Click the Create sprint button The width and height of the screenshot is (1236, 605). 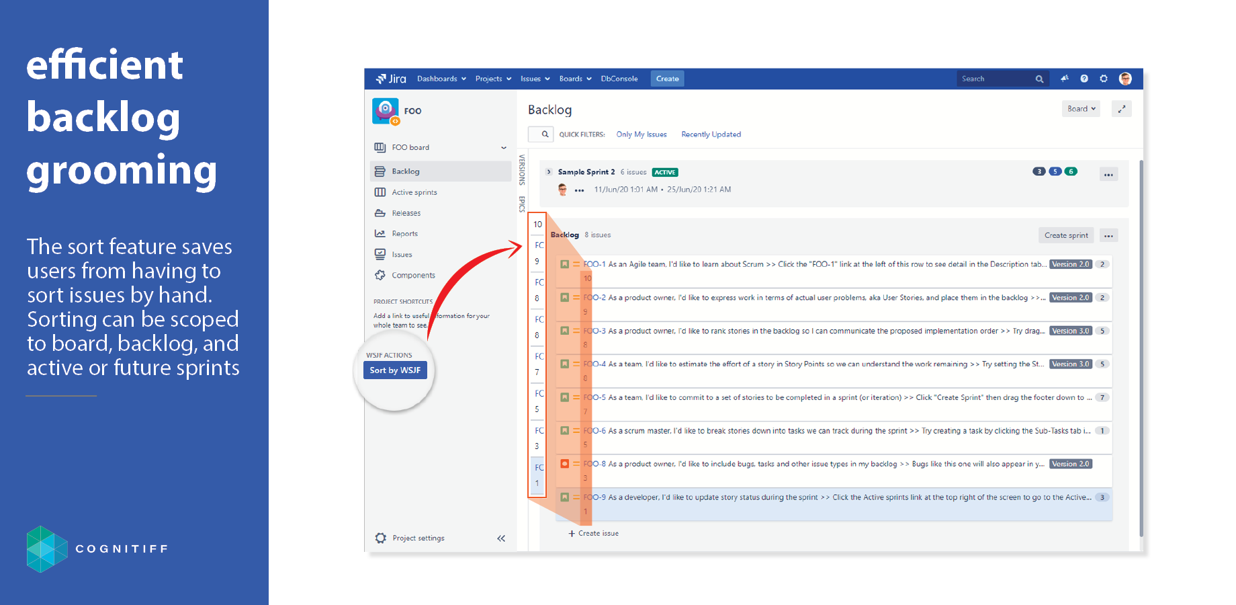[1066, 235]
